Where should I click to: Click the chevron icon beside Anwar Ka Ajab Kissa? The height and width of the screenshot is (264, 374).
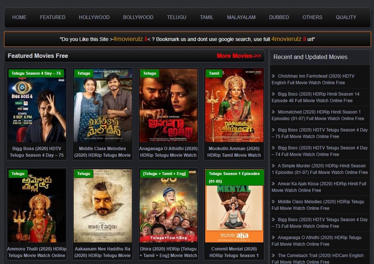[x=273, y=184]
